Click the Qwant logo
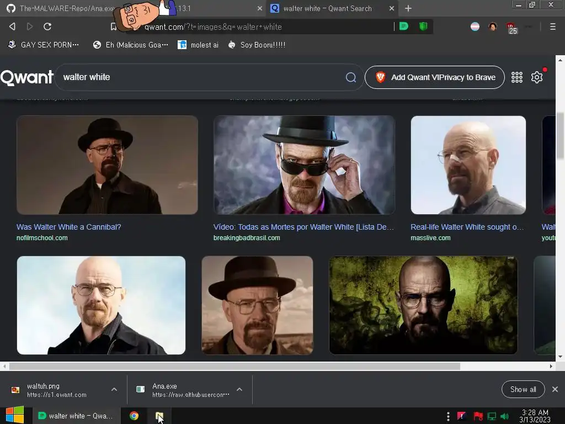This screenshot has width=565, height=424. (27, 77)
